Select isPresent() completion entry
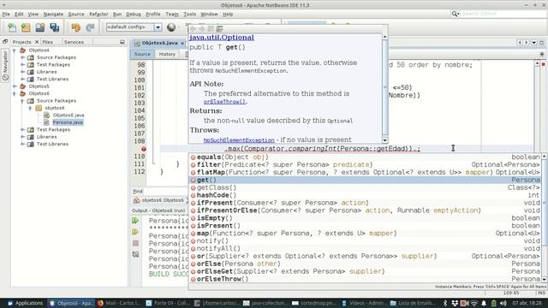This screenshot has width=548, height=308. click(x=365, y=226)
